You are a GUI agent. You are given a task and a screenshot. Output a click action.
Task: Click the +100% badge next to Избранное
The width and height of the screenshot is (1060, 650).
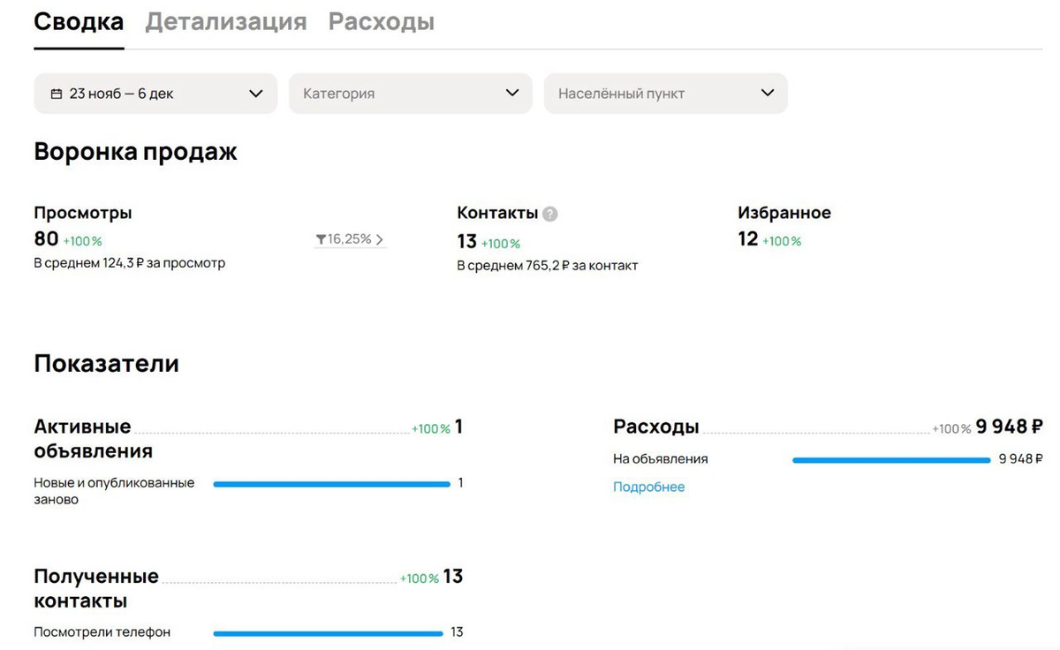click(782, 241)
